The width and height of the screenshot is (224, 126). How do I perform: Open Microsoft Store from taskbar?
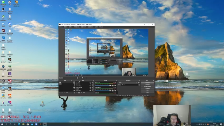tap(28, 124)
